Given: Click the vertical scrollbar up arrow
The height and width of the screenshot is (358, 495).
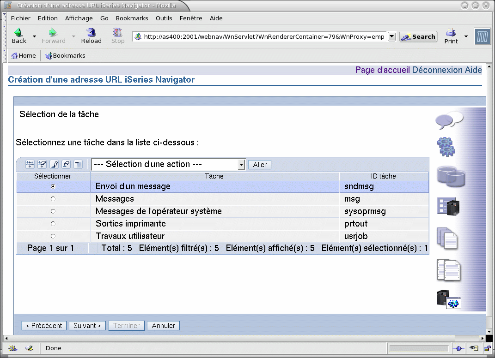Looking at the screenshot, I should [x=489, y=67].
